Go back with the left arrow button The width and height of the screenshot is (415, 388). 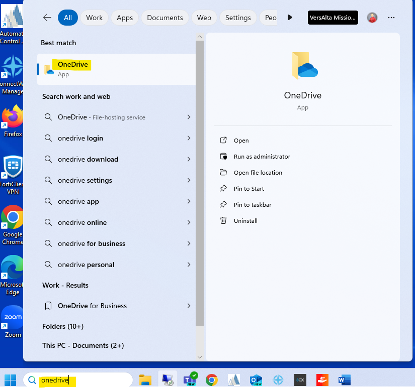coord(47,18)
